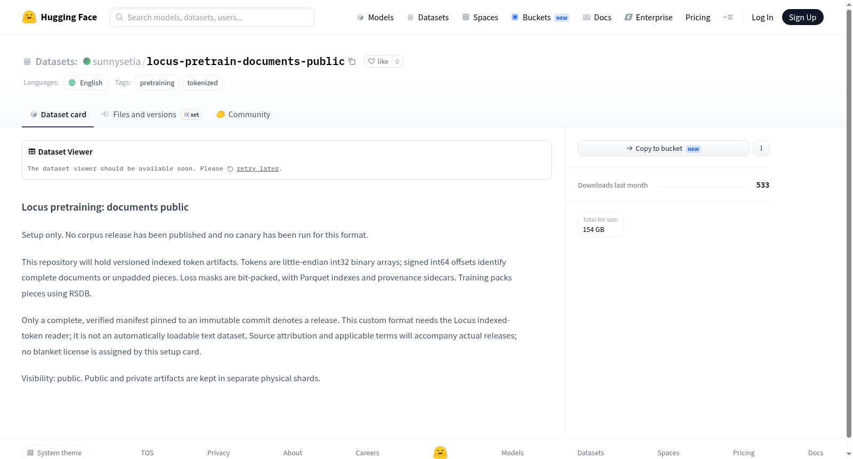This screenshot has width=853, height=459.
Task: Click the retry later link
Action: pos(258,169)
